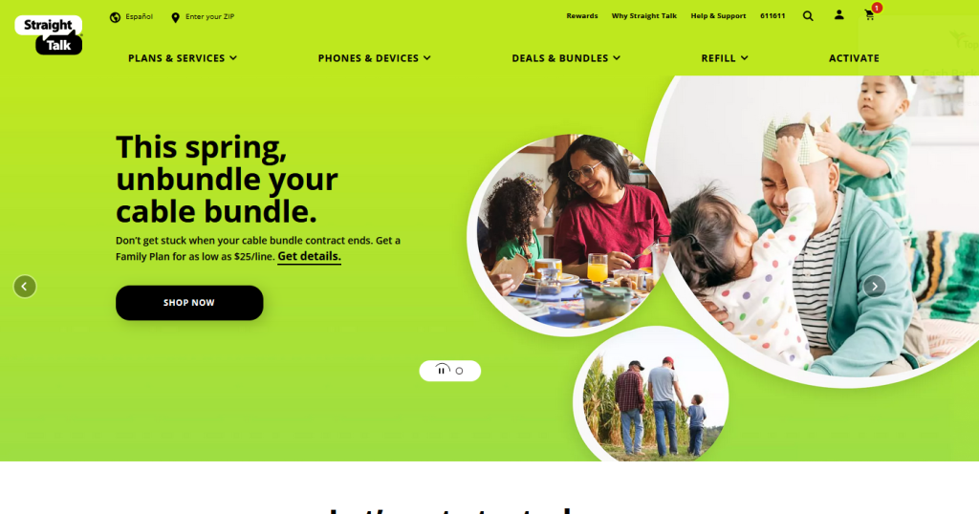The width and height of the screenshot is (979, 514).
Task: Open the Activate menu item
Action: pyautogui.click(x=854, y=58)
